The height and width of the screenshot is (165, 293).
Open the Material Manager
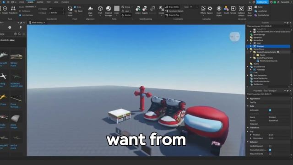coord(109,11)
